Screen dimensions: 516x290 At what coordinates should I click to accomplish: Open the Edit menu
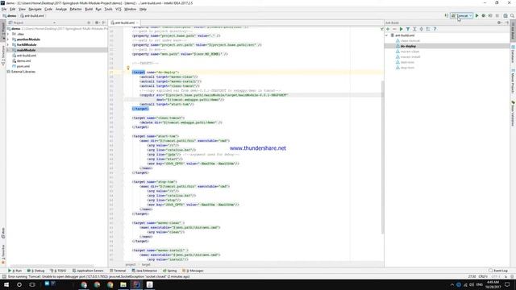coord(13,9)
